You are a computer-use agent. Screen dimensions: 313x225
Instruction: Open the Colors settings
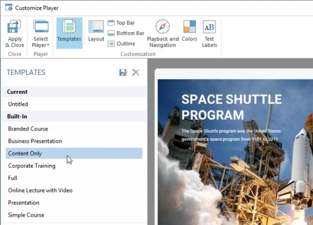(190, 31)
